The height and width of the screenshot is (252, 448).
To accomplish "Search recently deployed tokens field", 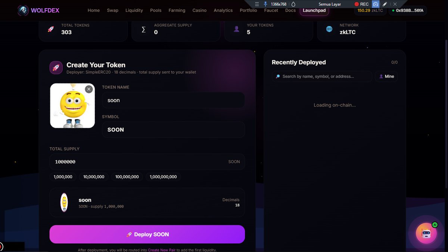I will click(322, 76).
